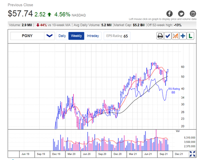Share on Facebook icon
The image size is (200, 160).
[x=170, y=14]
